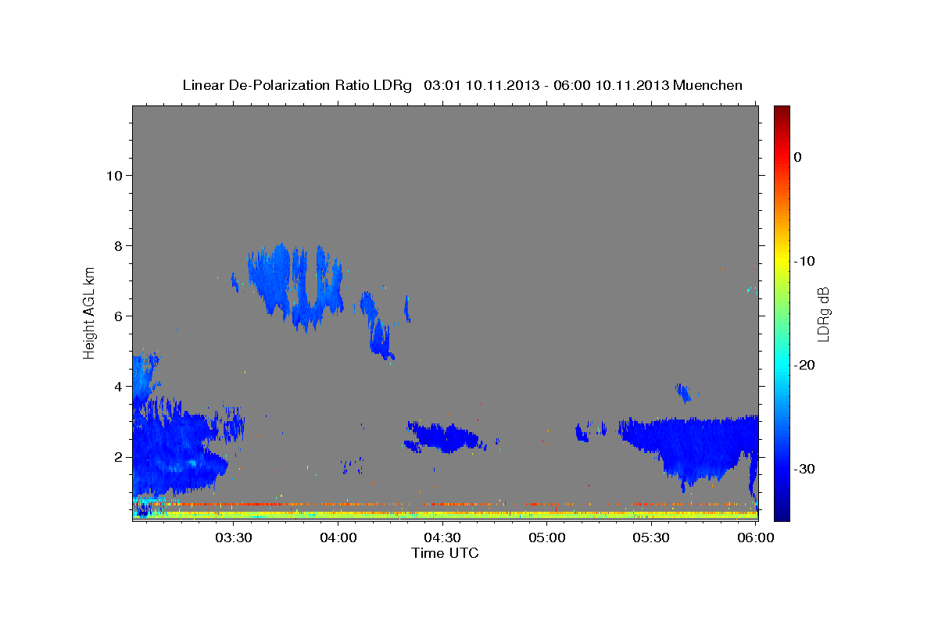The width and height of the screenshot is (938, 625).
Task: Click the cloud echo near 04:30 at 2.5 km
Action: 444,437
